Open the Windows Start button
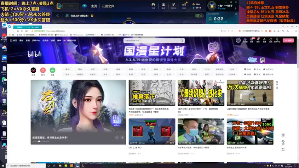 coord(3,166)
